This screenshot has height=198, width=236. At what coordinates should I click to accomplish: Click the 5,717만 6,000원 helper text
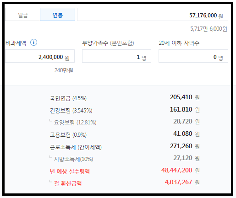tap(209, 29)
